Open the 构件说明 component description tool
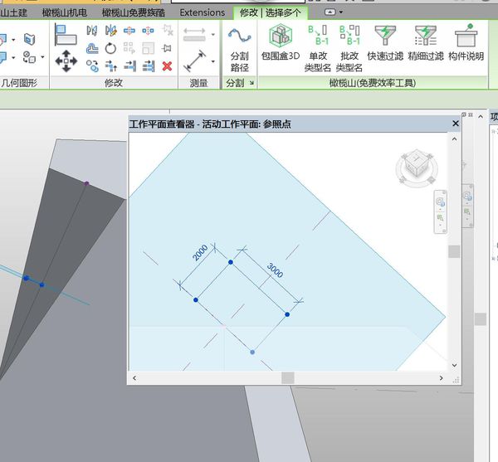Viewport: 498px width, 462px height. [466, 42]
